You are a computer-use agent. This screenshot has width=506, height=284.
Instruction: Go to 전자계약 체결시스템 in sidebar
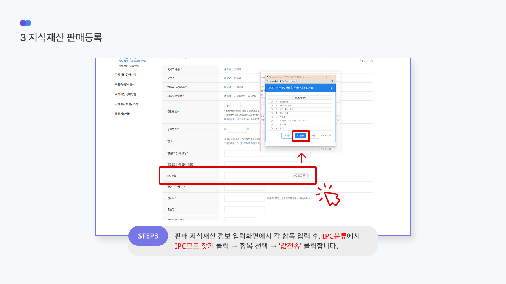tap(126, 104)
